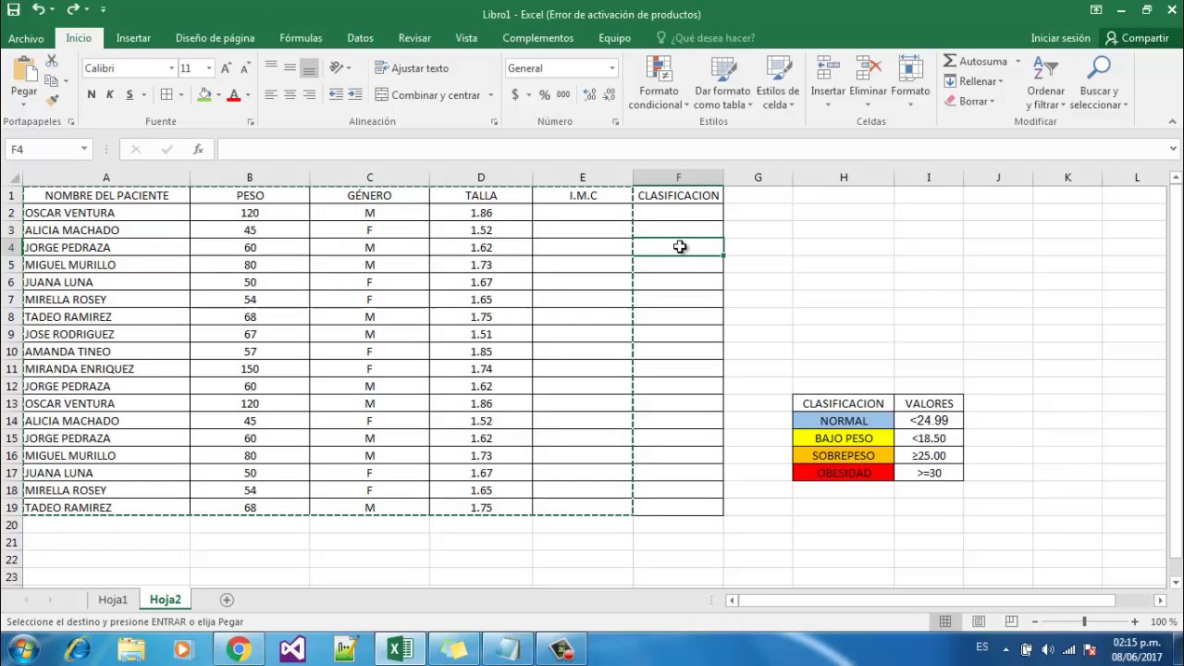Toggle italic K formatting
Viewport: 1184px width, 666px height.
[110, 94]
